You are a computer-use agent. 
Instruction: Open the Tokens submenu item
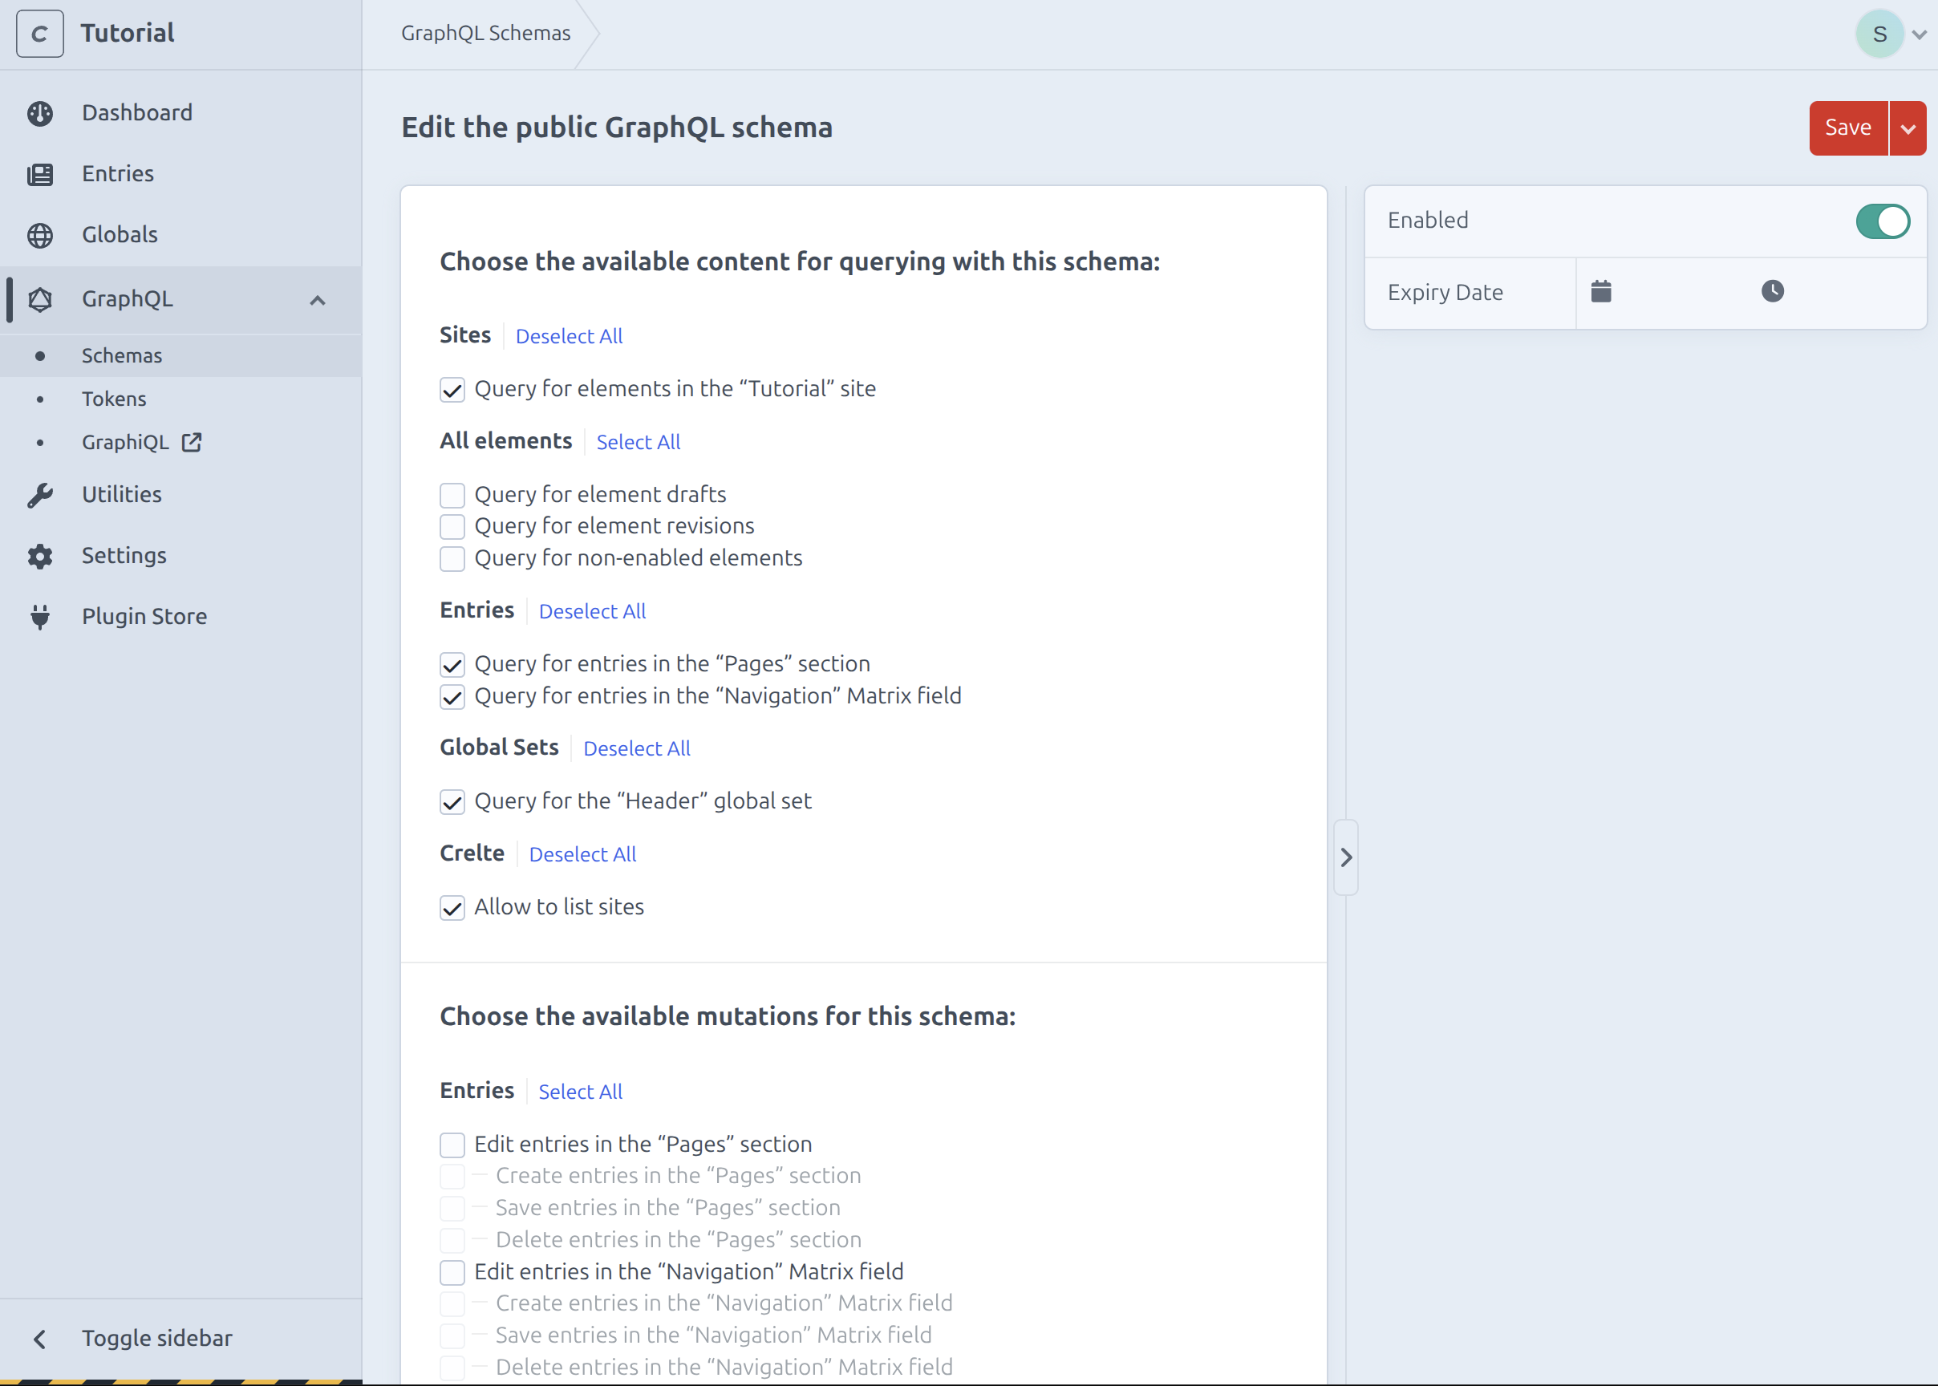point(115,399)
